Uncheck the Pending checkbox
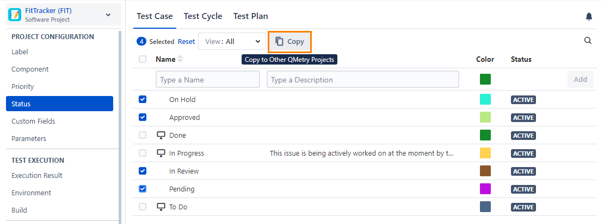The image size is (604, 224). coord(143,189)
